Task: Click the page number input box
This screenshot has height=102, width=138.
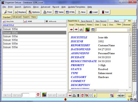Action: [x=26, y=95]
